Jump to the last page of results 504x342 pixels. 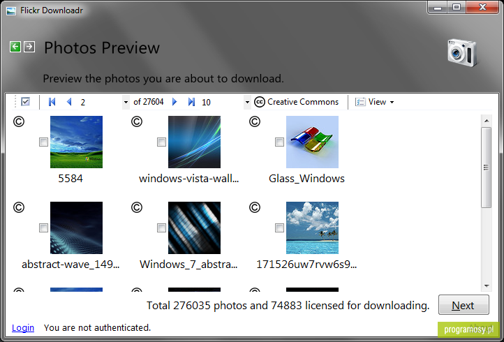[x=191, y=102]
